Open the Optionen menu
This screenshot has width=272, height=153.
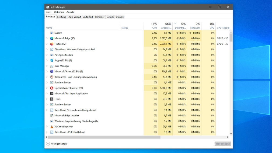(x=59, y=12)
